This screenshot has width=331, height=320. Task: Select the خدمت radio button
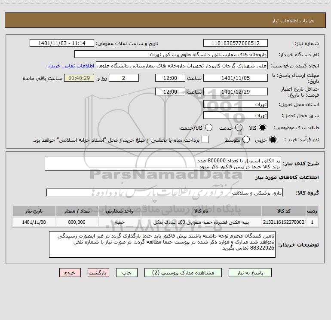(239, 128)
